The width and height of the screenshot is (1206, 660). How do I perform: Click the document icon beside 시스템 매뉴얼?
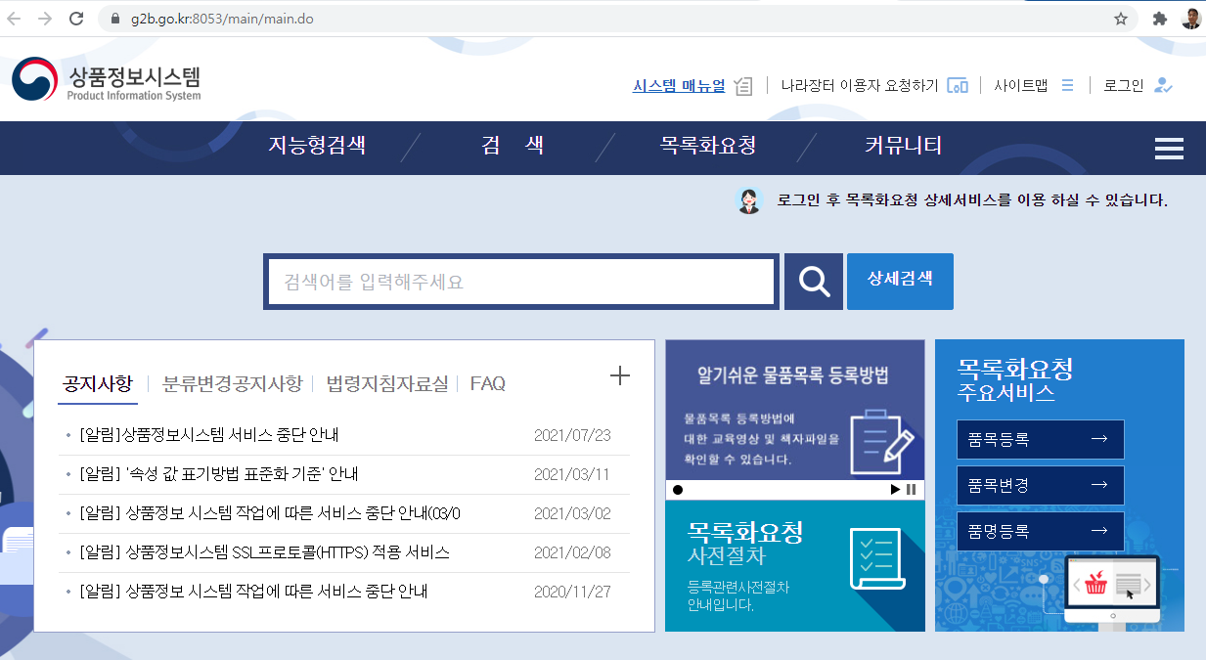[x=743, y=86]
